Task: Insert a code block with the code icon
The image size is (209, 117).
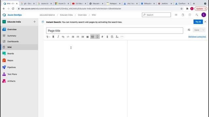Action: tap(68, 37)
